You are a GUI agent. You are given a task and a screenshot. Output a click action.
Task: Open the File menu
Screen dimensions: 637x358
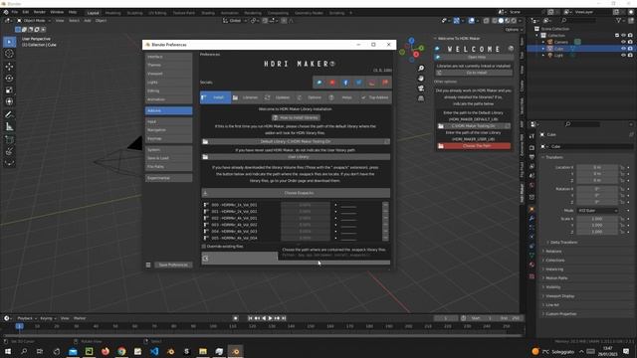(15, 12)
